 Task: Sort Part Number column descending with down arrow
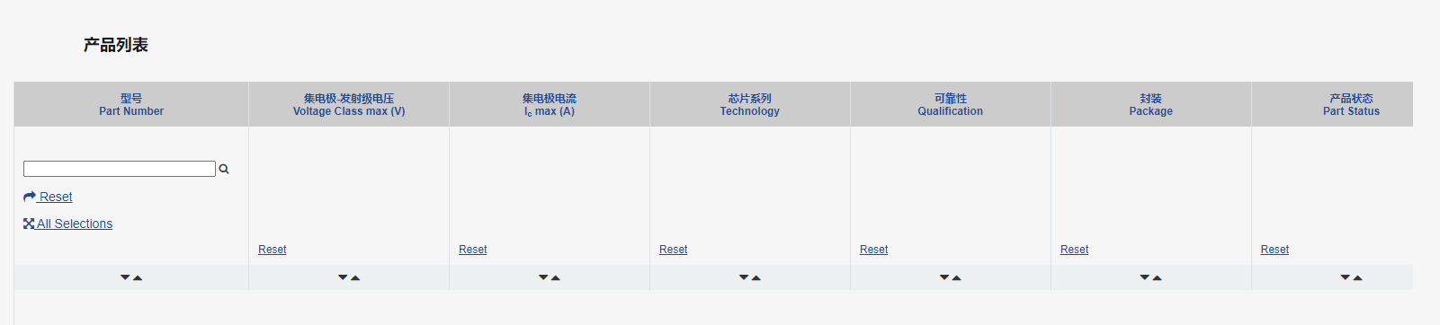125,277
